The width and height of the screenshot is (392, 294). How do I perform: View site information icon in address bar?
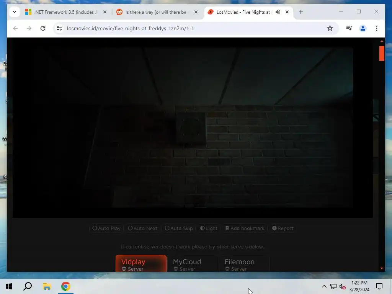pyautogui.click(x=59, y=28)
